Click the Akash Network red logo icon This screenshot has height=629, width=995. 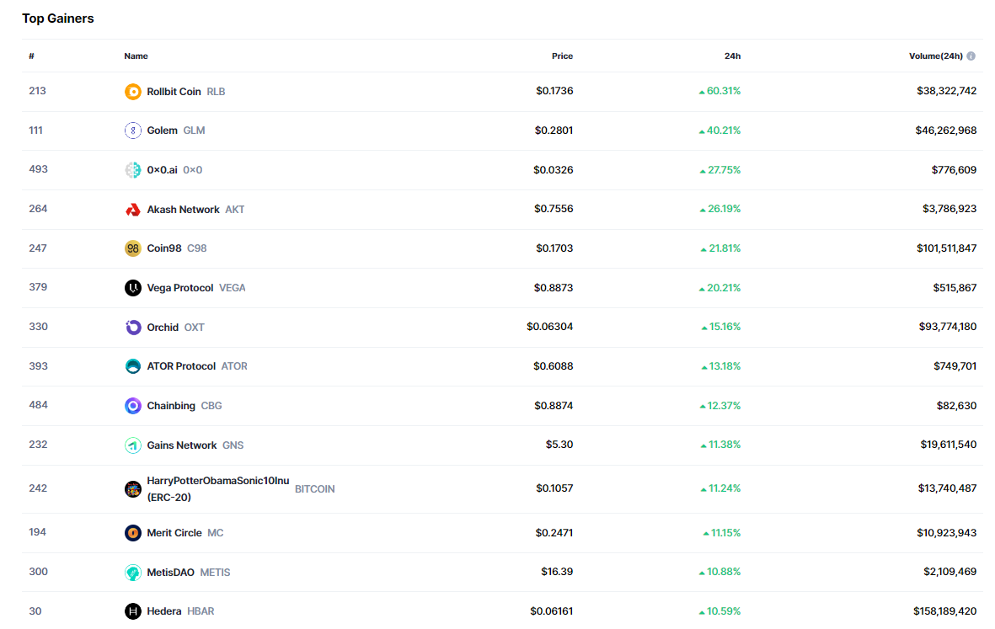[133, 210]
